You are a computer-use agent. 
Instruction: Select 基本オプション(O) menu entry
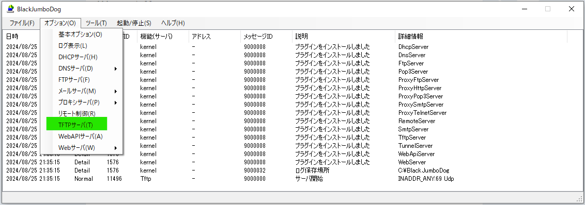tap(82, 35)
